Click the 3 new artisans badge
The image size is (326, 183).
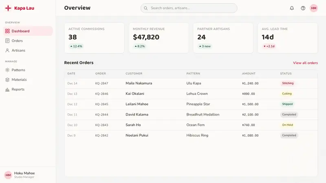click(x=205, y=46)
